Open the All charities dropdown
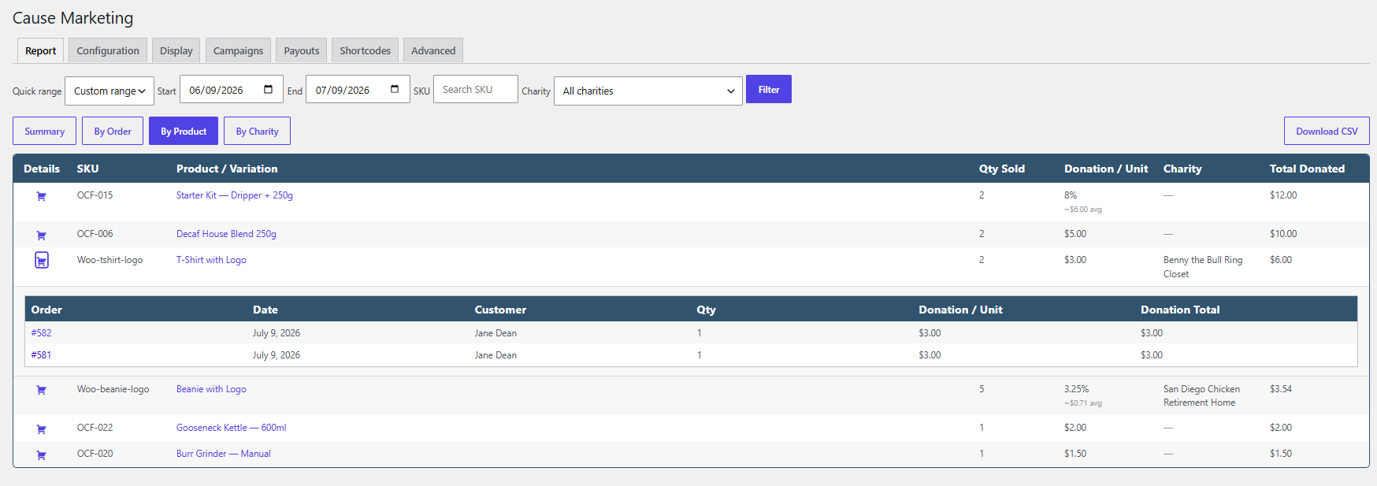This screenshot has height=486, width=1377. tap(648, 91)
